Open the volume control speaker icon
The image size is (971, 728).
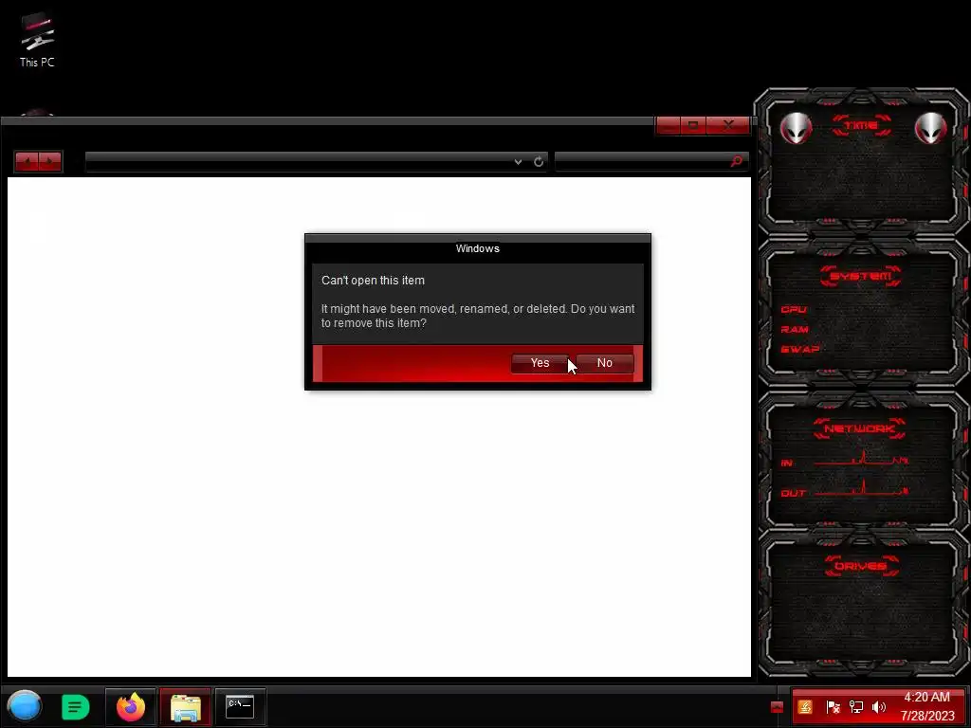click(x=879, y=707)
